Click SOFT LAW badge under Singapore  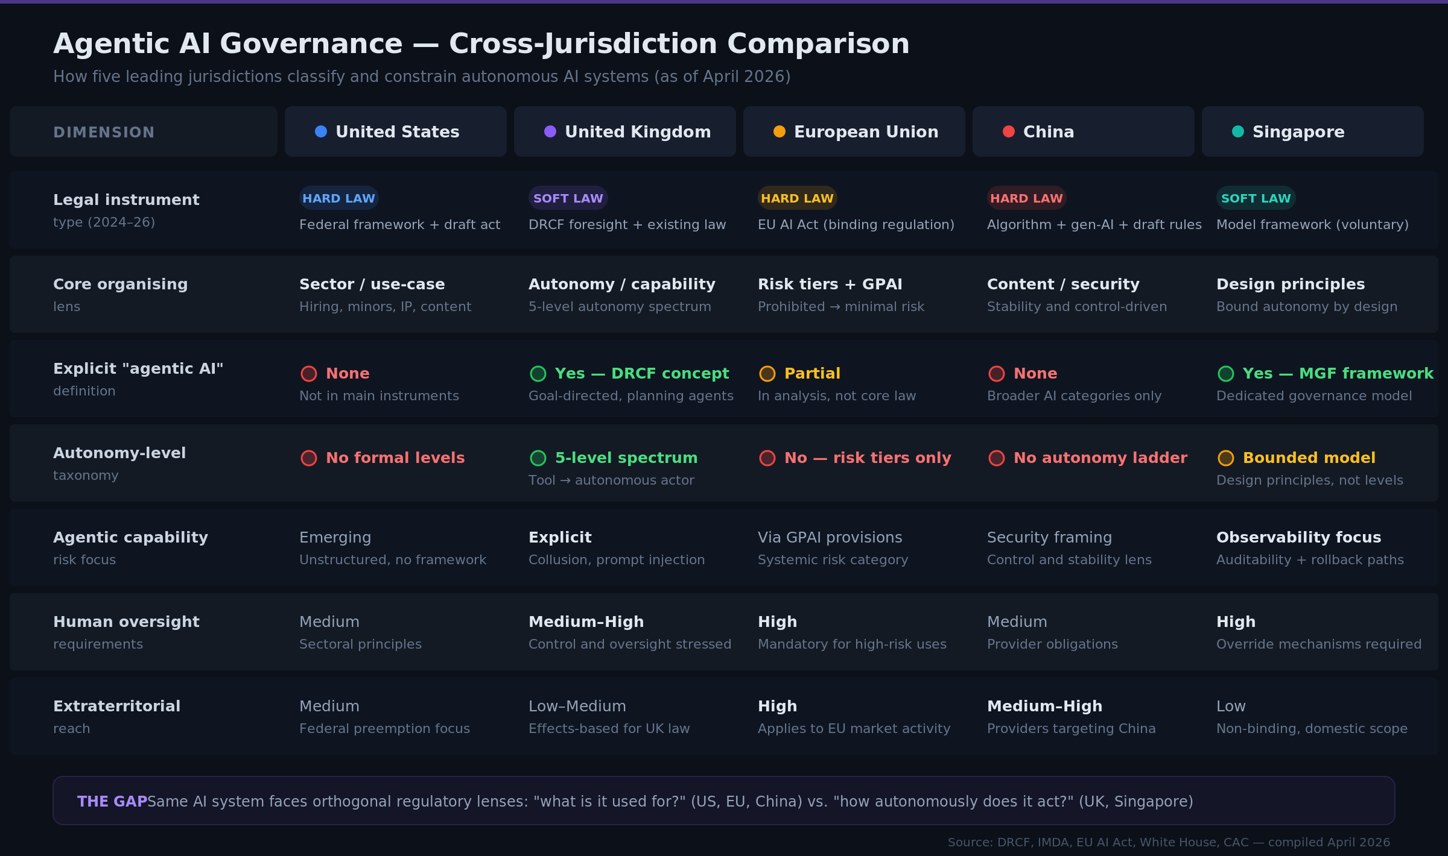pos(1256,198)
